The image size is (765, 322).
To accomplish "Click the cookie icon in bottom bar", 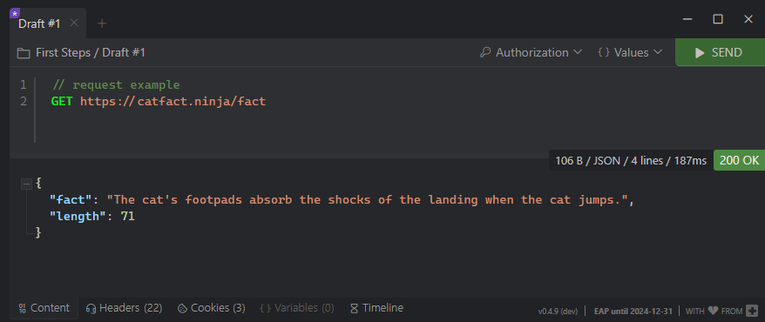I will pos(182,308).
